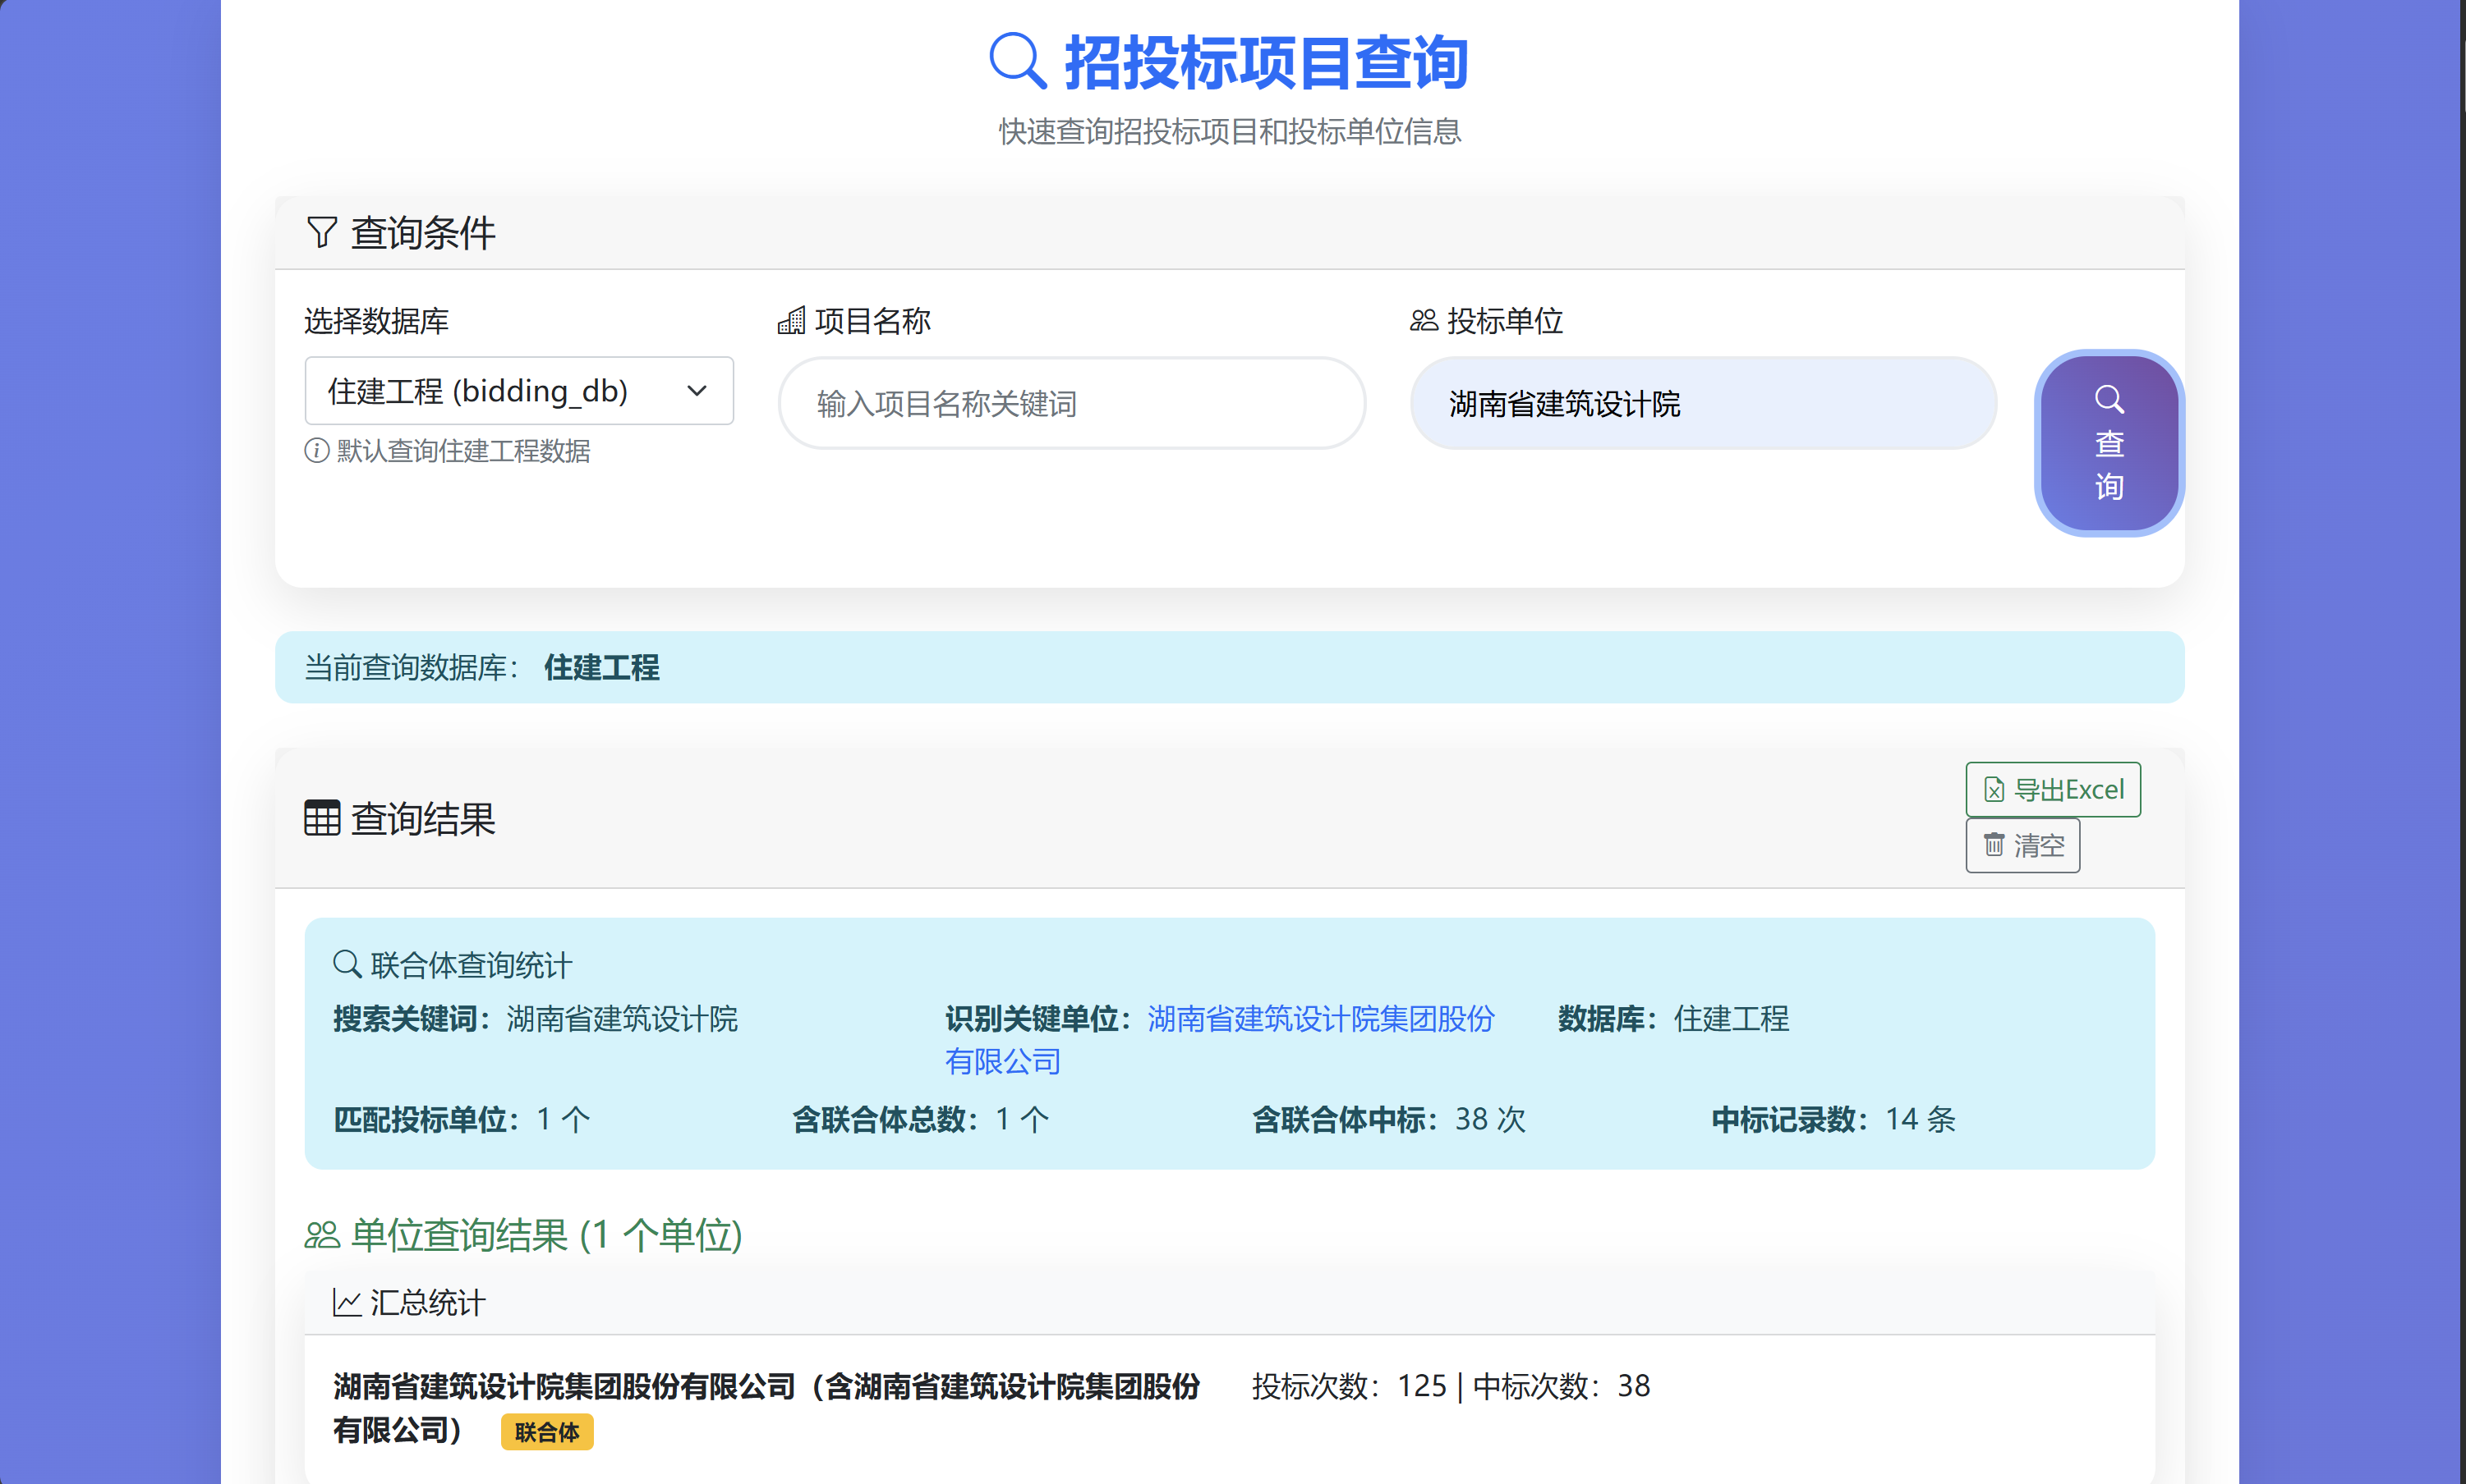Click the 数据库: 住建工程 statistic

point(1673,1019)
